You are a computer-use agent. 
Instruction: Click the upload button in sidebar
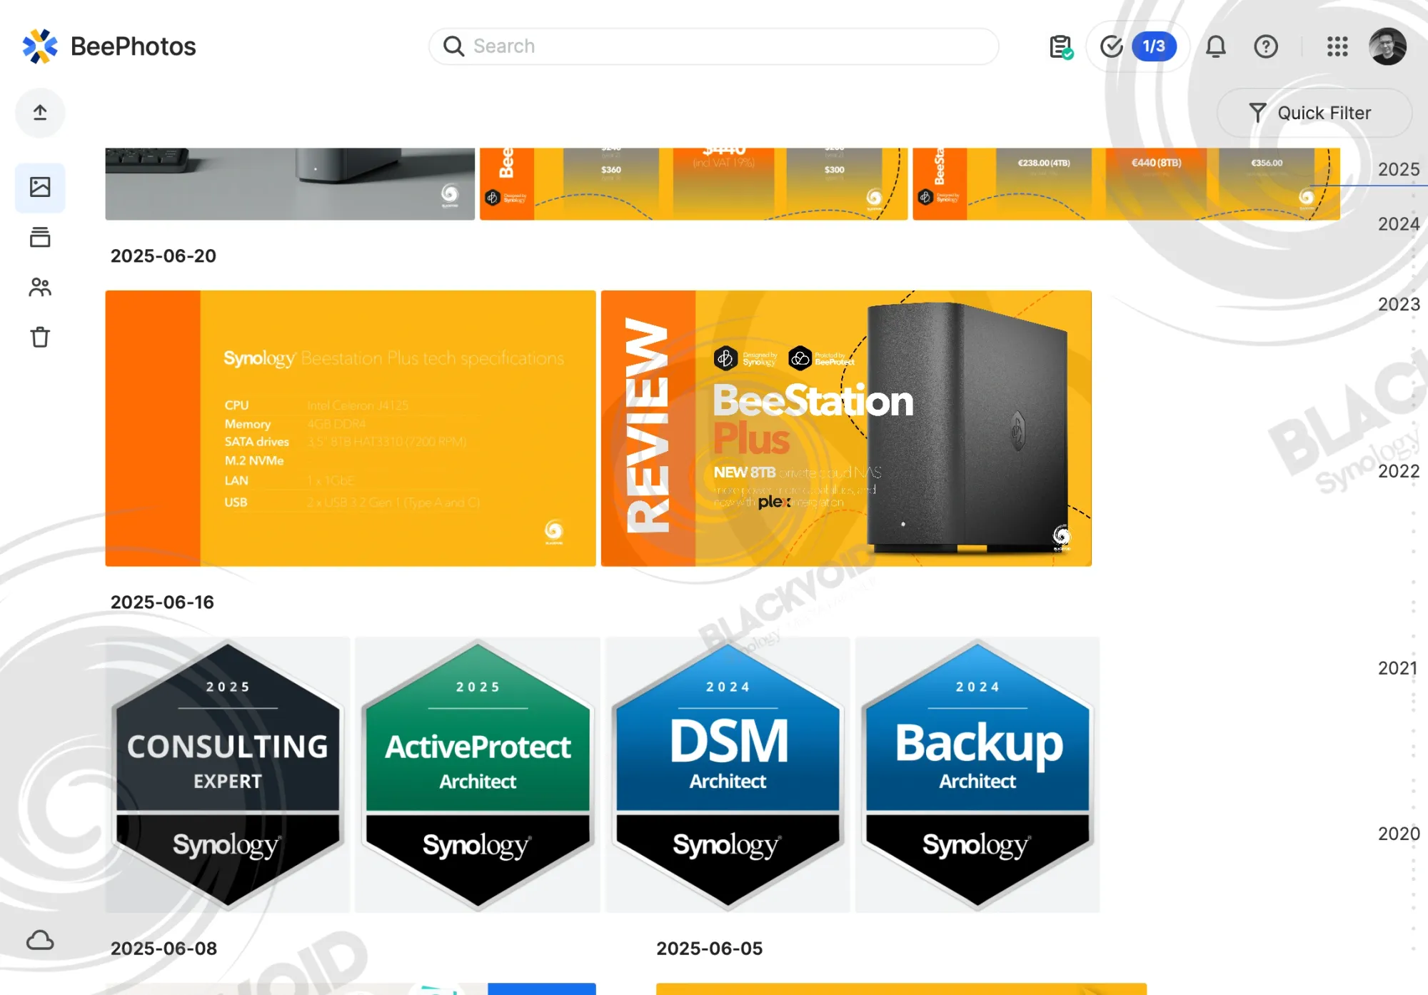(x=40, y=113)
